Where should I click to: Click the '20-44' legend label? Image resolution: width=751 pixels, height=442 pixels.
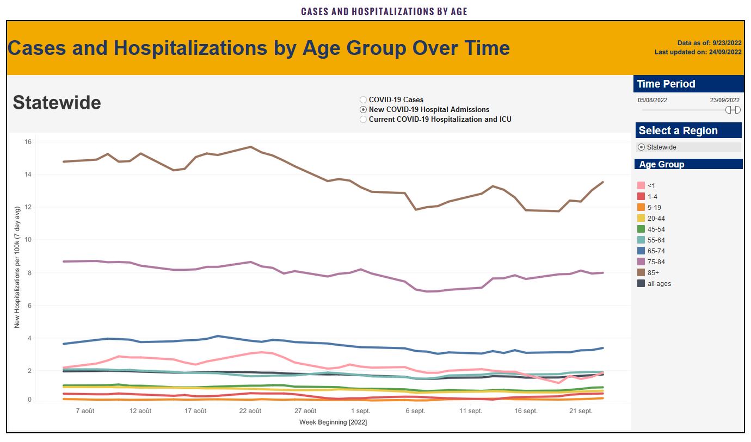pyautogui.click(x=656, y=219)
